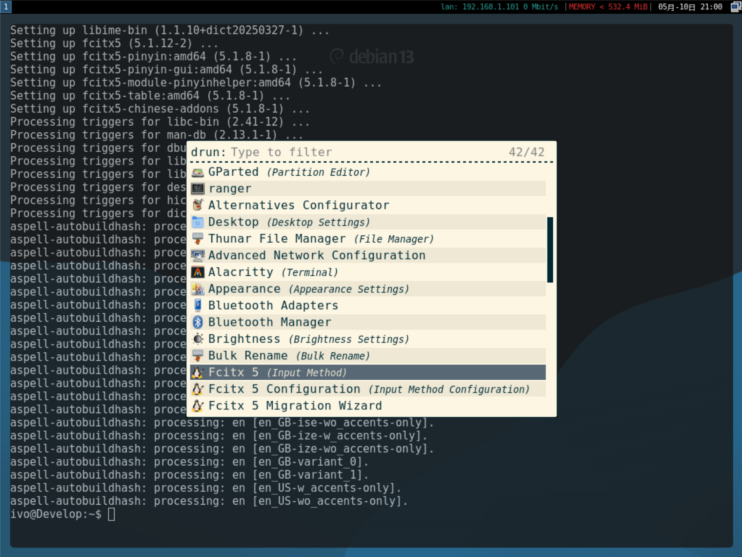Click the 'Setting up libime-bin' terminal line
Viewport: 742px width, 557px height.
(170, 31)
